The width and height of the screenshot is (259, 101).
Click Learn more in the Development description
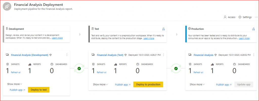(x=57, y=38)
